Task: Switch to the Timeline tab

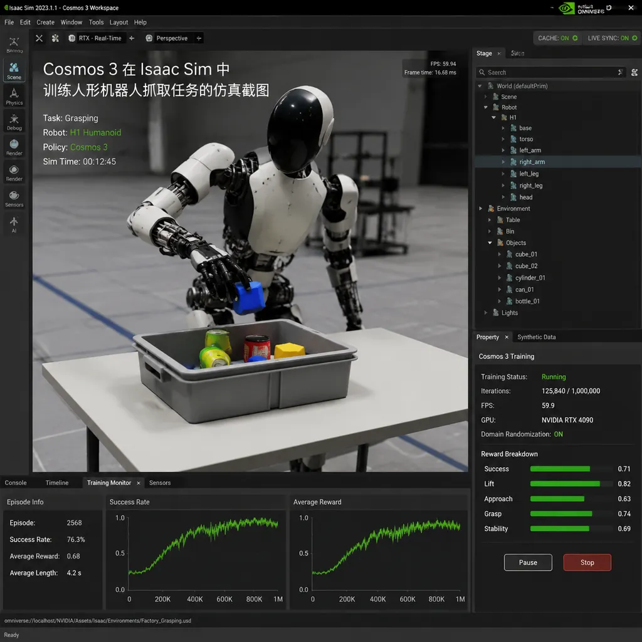Action: 57,483
